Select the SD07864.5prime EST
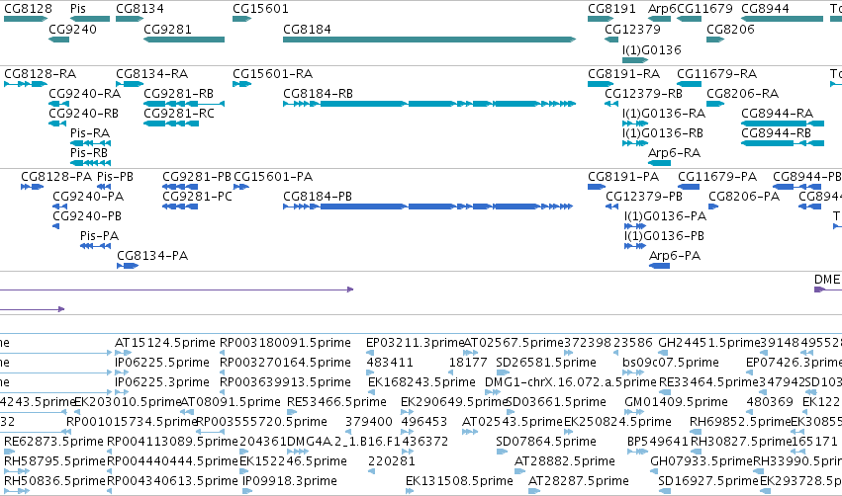 [x=502, y=452]
